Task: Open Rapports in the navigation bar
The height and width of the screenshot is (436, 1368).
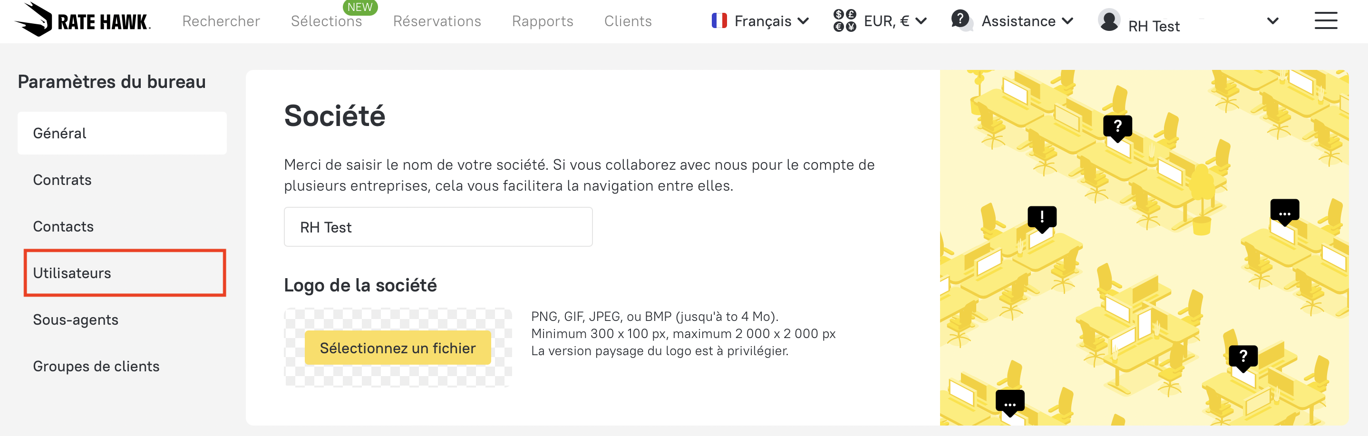Action: (542, 21)
